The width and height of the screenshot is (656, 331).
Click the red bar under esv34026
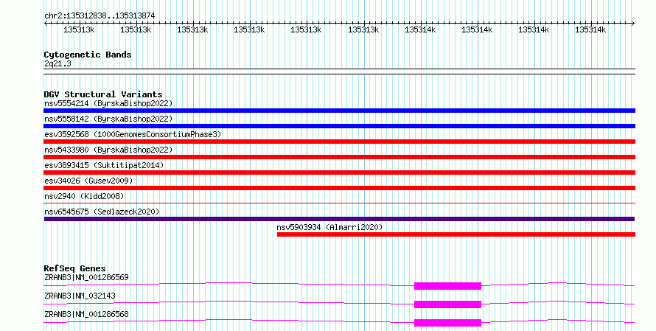point(339,188)
